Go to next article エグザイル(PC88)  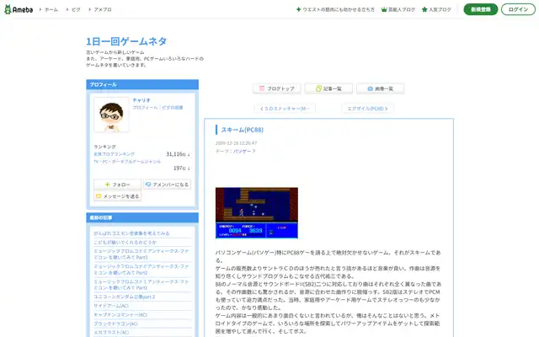click(367, 109)
